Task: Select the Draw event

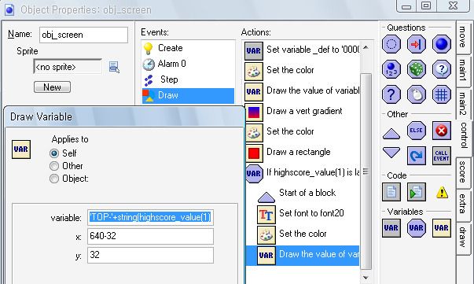Action: [x=188, y=95]
